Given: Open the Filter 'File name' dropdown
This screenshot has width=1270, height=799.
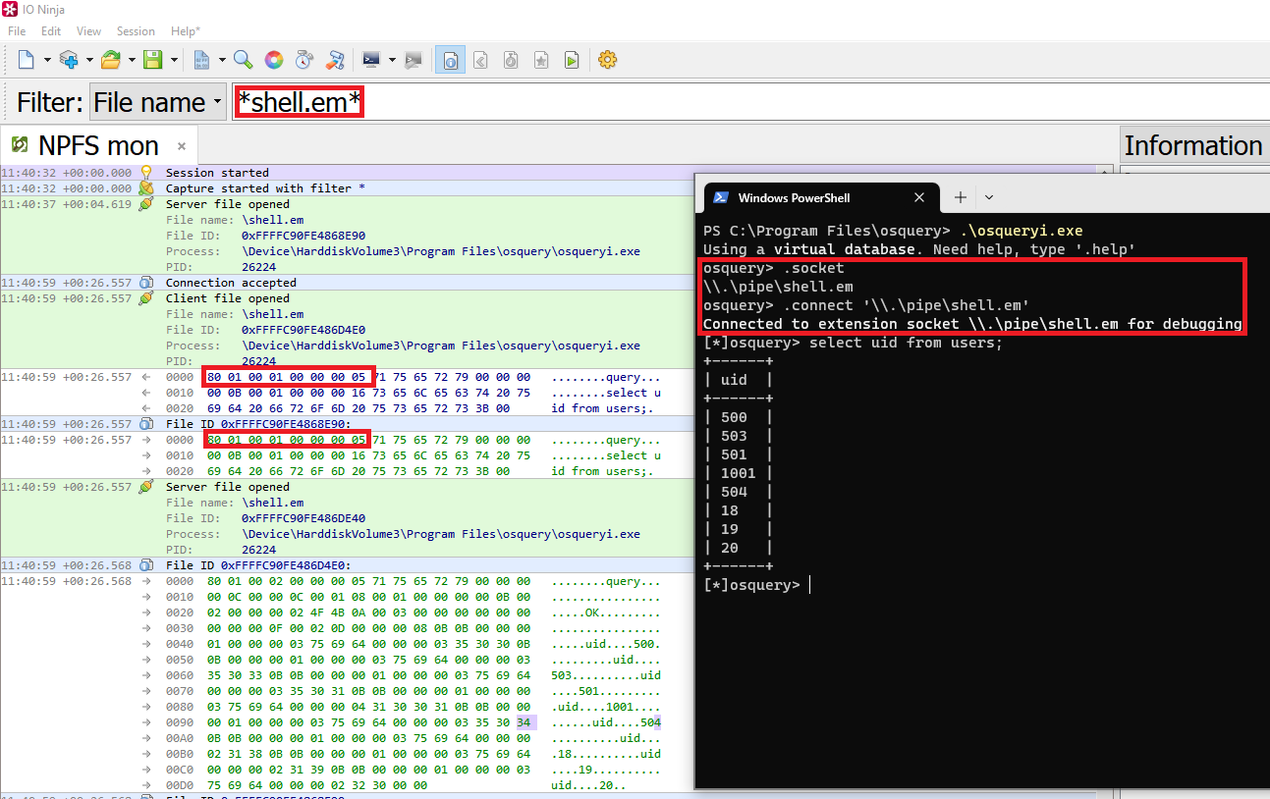Looking at the screenshot, I should click(157, 102).
